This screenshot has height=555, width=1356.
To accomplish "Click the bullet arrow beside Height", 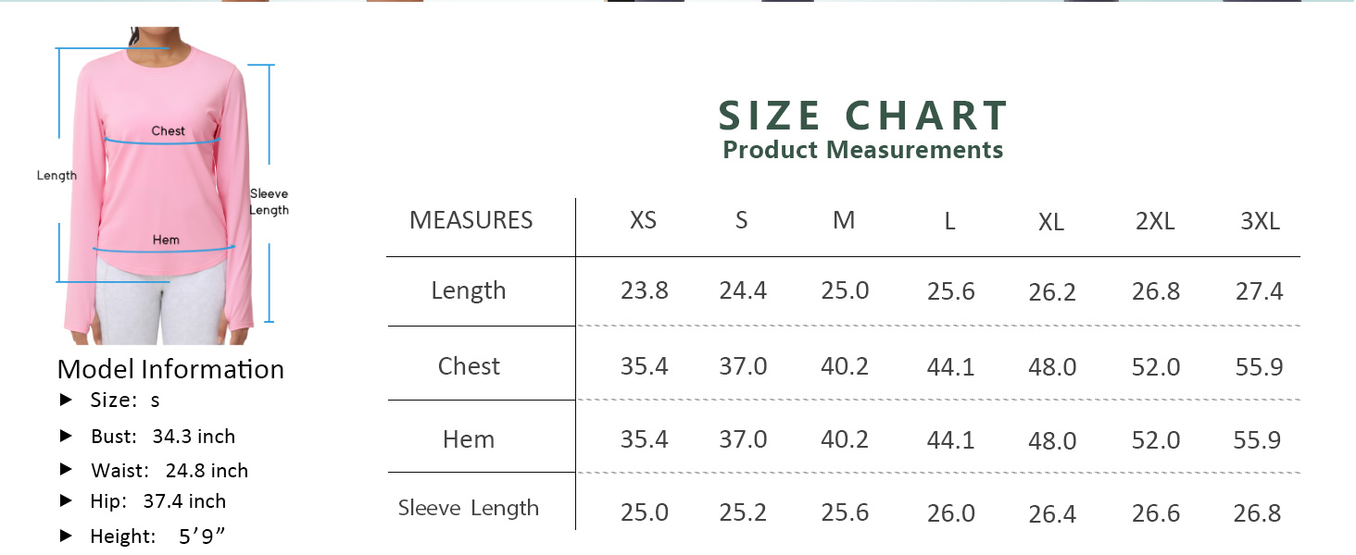I will [x=66, y=535].
